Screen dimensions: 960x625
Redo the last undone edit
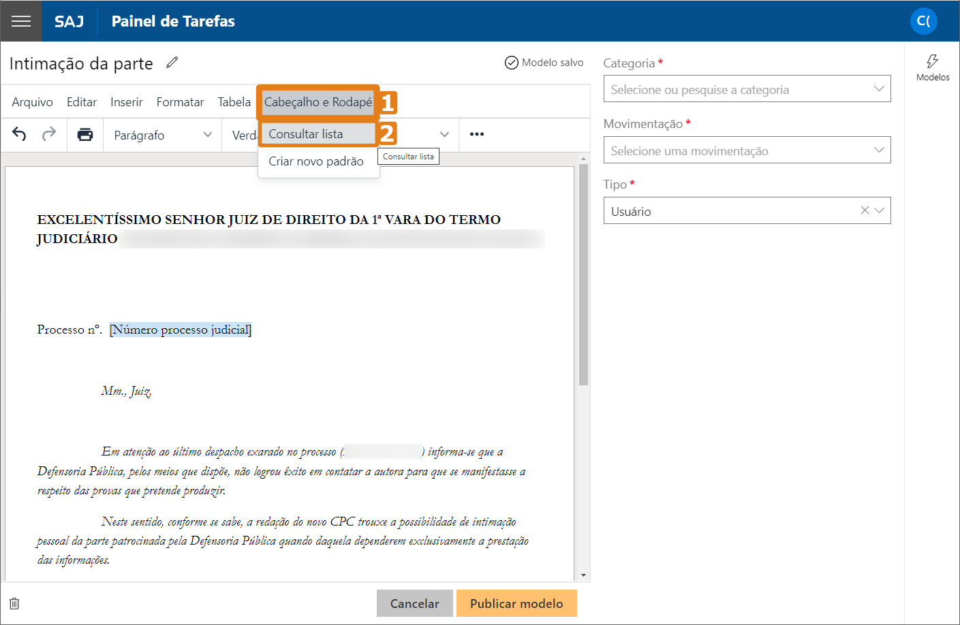coord(49,134)
